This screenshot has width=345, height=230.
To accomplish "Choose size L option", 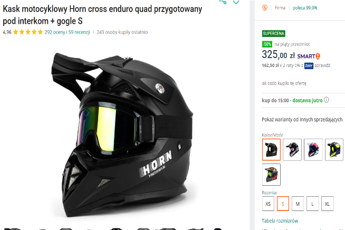I will tap(312, 204).
